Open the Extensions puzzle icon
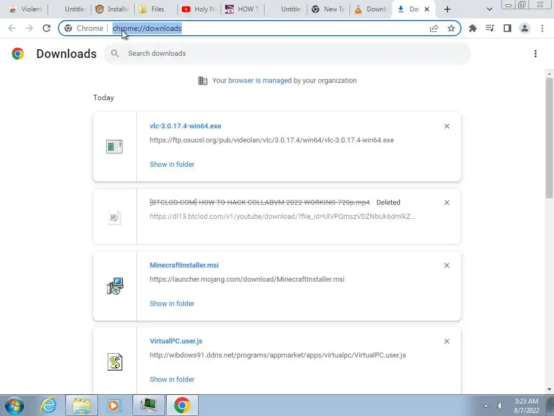 [472, 28]
